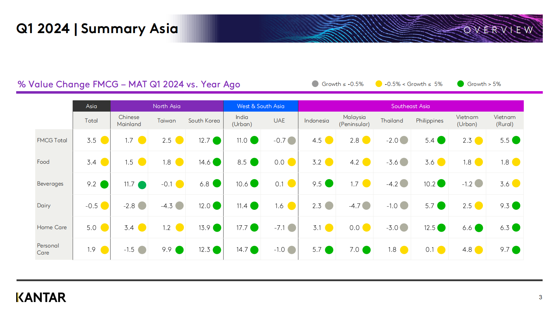Select the gray legend dot for Growth ≤ -0.5%
559x314 pixels.
(x=315, y=84)
